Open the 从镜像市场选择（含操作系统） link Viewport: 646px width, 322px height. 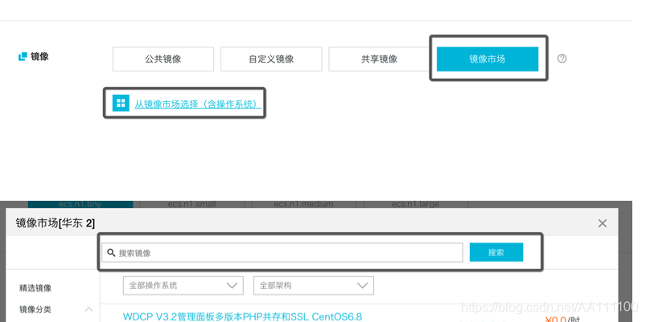coord(198,104)
